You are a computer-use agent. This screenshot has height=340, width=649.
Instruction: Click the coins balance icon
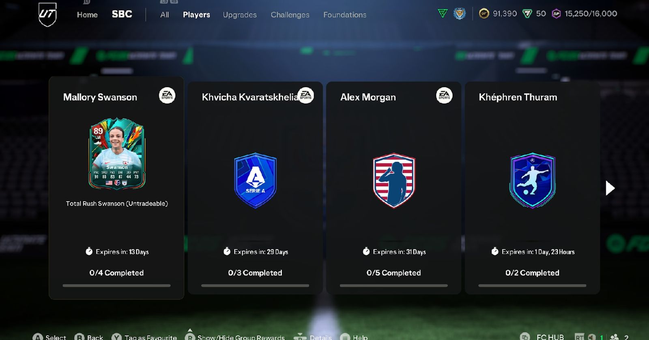pyautogui.click(x=484, y=14)
